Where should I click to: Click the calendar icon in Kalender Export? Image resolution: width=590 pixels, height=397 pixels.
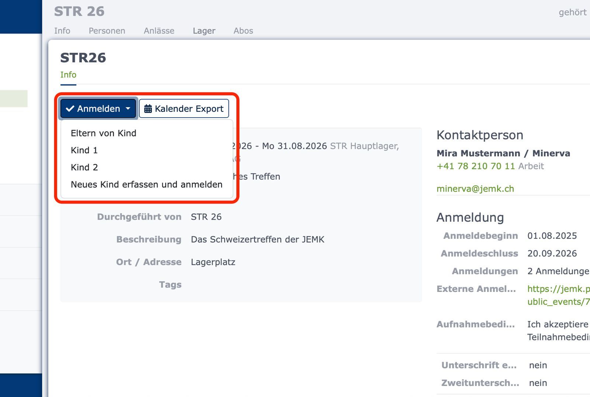pos(148,109)
